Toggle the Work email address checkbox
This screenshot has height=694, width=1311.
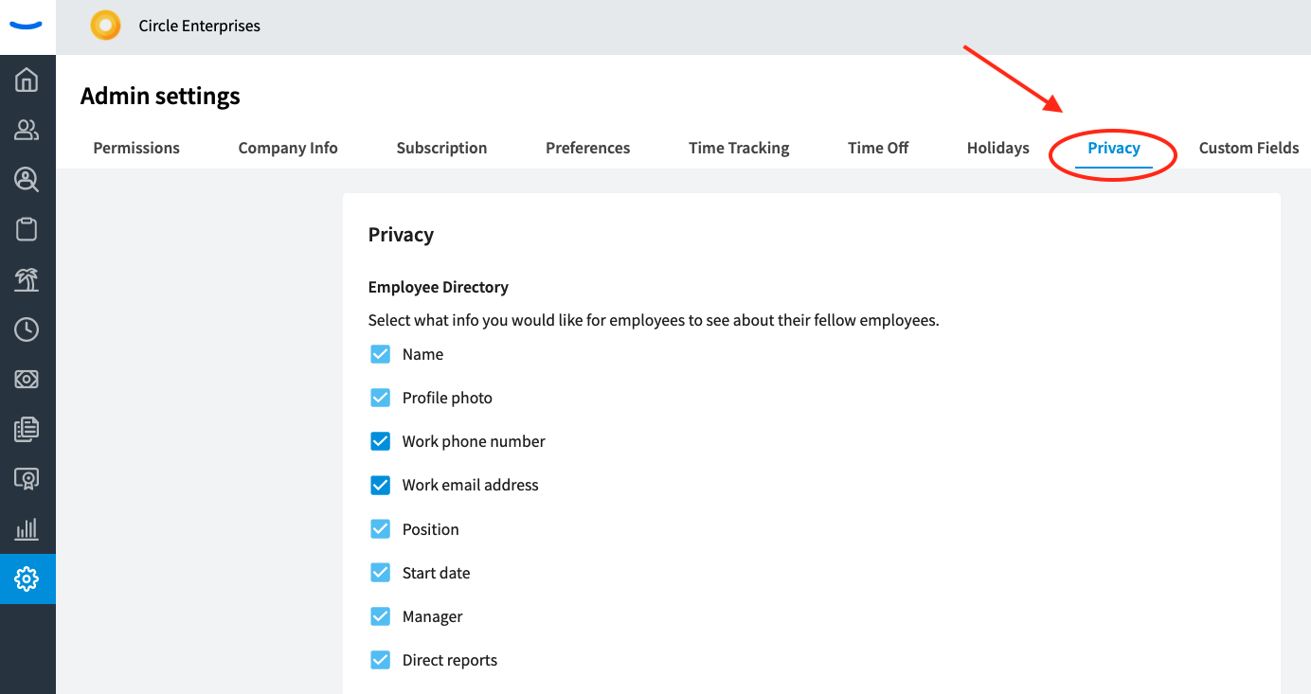[380, 485]
